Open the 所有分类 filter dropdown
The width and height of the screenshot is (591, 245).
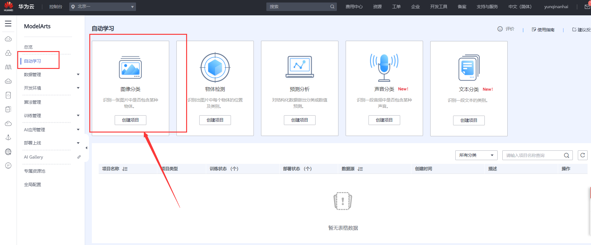pyautogui.click(x=476, y=155)
